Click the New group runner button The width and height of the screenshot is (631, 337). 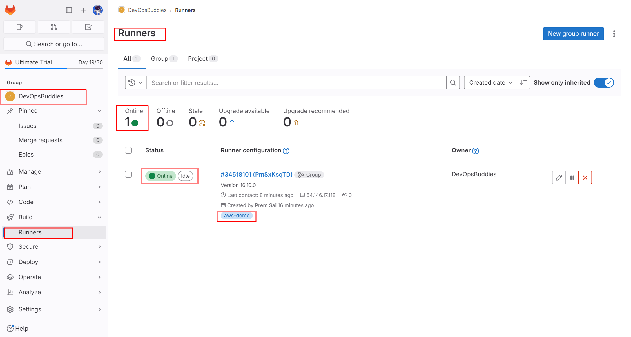point(573,34)
